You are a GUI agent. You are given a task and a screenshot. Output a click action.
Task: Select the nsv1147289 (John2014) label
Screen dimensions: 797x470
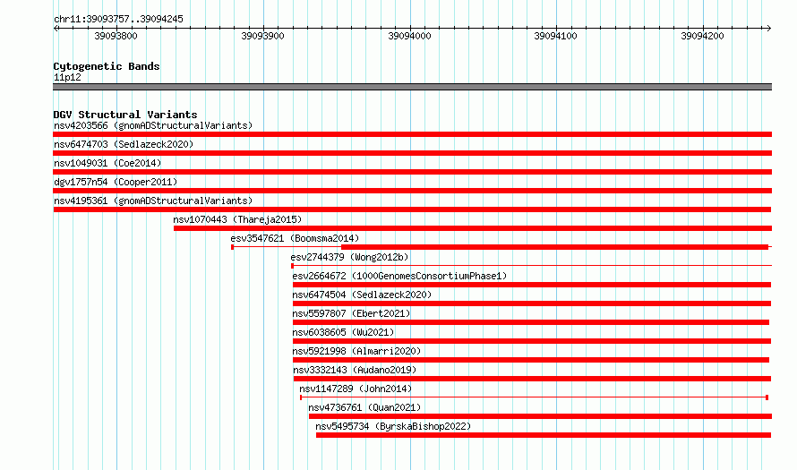[356, 389]
